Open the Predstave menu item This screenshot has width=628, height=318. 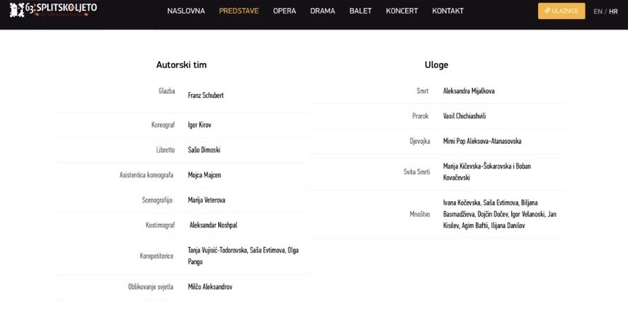(x=239, y=11)
